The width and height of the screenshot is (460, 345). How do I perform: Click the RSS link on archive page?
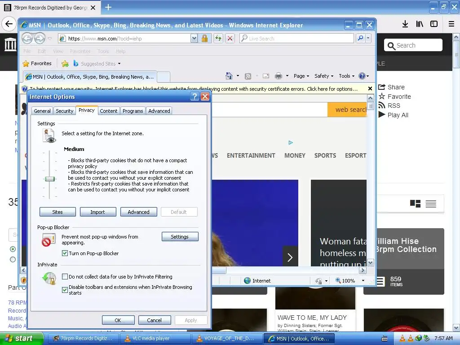pos(389,106)
